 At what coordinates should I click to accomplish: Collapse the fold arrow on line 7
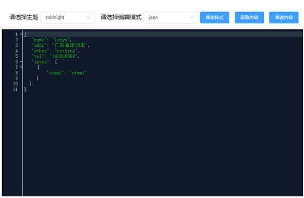(x=21, y=67)
